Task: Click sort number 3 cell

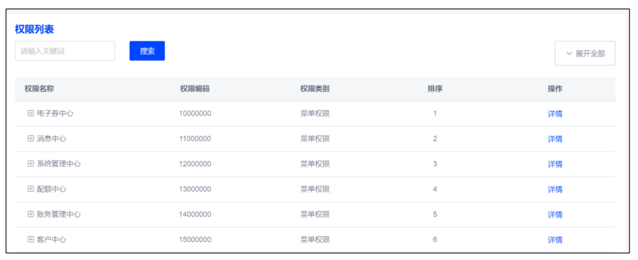Action: point(435,164)
